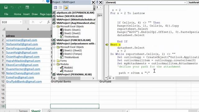This screenshot has width=199, height=112.
Task: Select VBAProject (FUNCRES.XLAM) node
Action: 73,40
